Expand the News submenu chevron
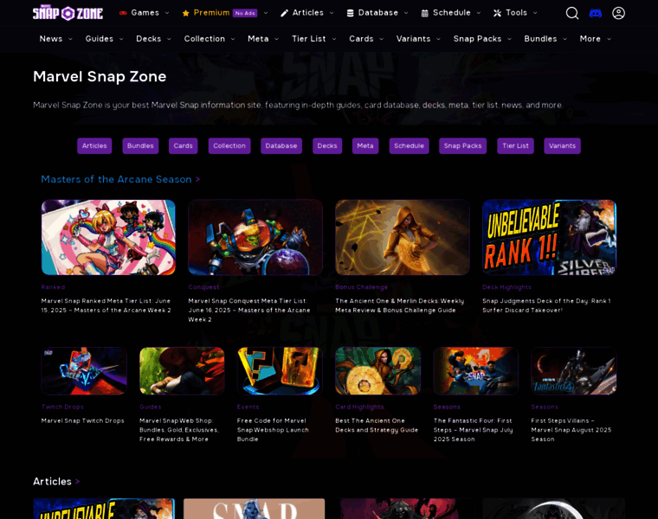658x519 pixels. pyautogui.click(x=70, y=39)
